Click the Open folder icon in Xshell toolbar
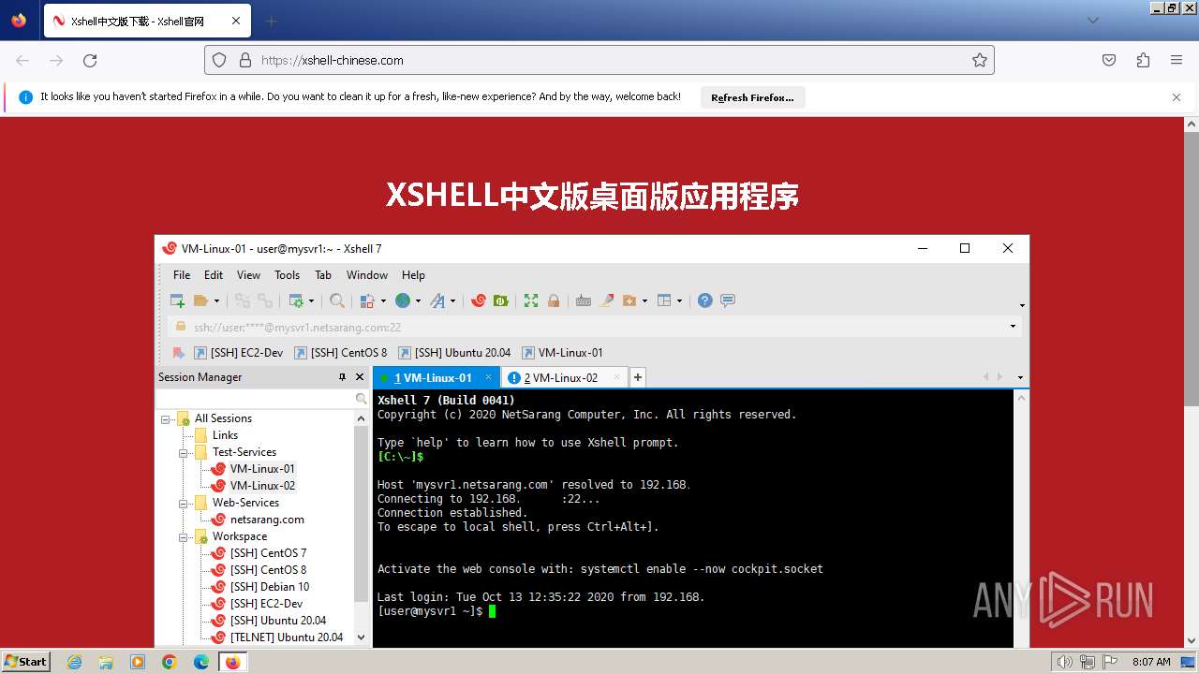1199x674 pixels. (x=200, y=300)
